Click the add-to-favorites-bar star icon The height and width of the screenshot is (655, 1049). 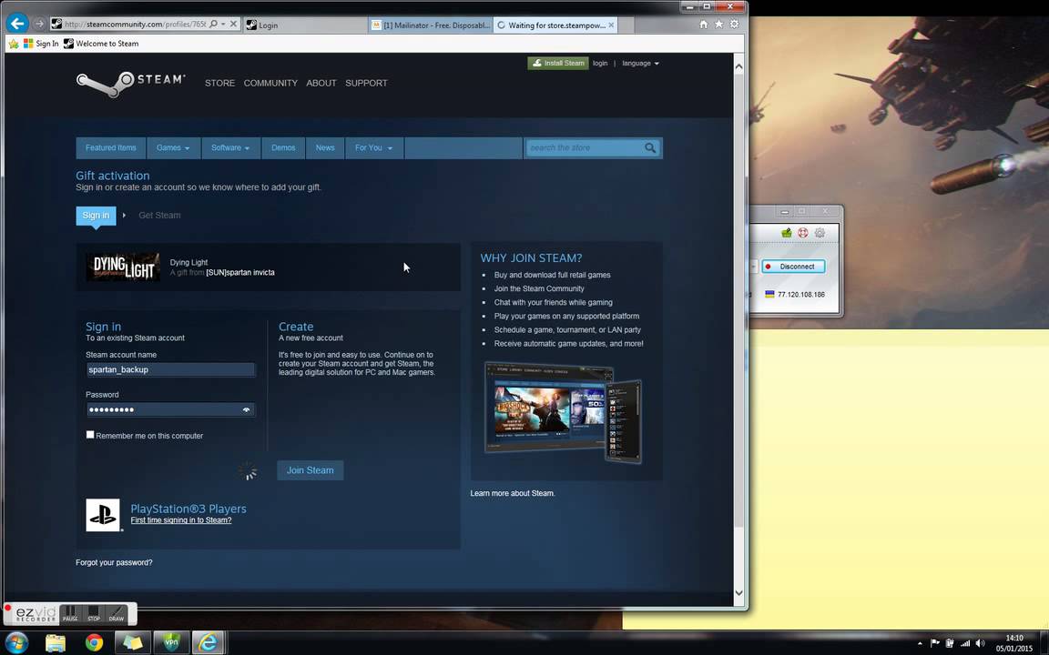[x=14, y=44]
